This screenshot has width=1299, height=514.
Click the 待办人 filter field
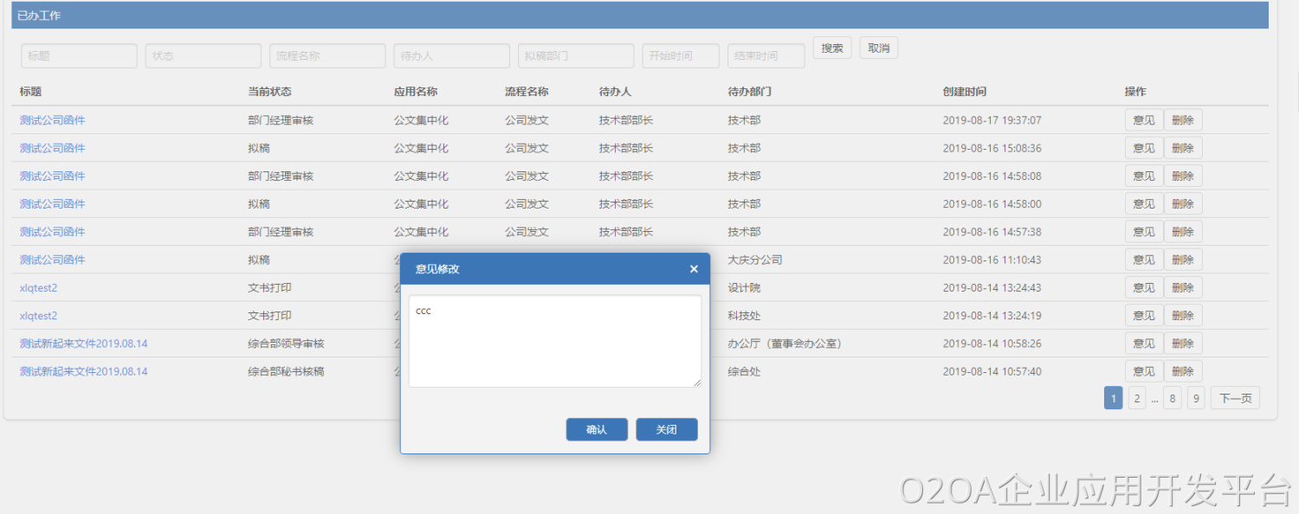(x=451, y=56)
